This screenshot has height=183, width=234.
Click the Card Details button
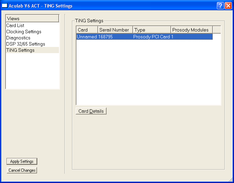point(91,111)
